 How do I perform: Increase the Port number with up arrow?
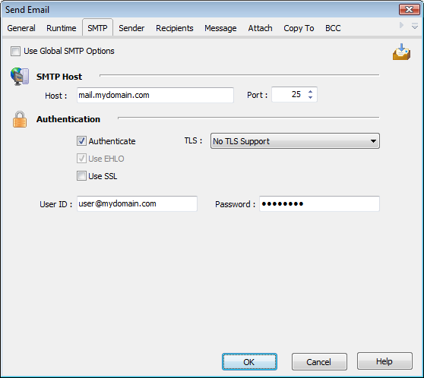pos(311,92)
